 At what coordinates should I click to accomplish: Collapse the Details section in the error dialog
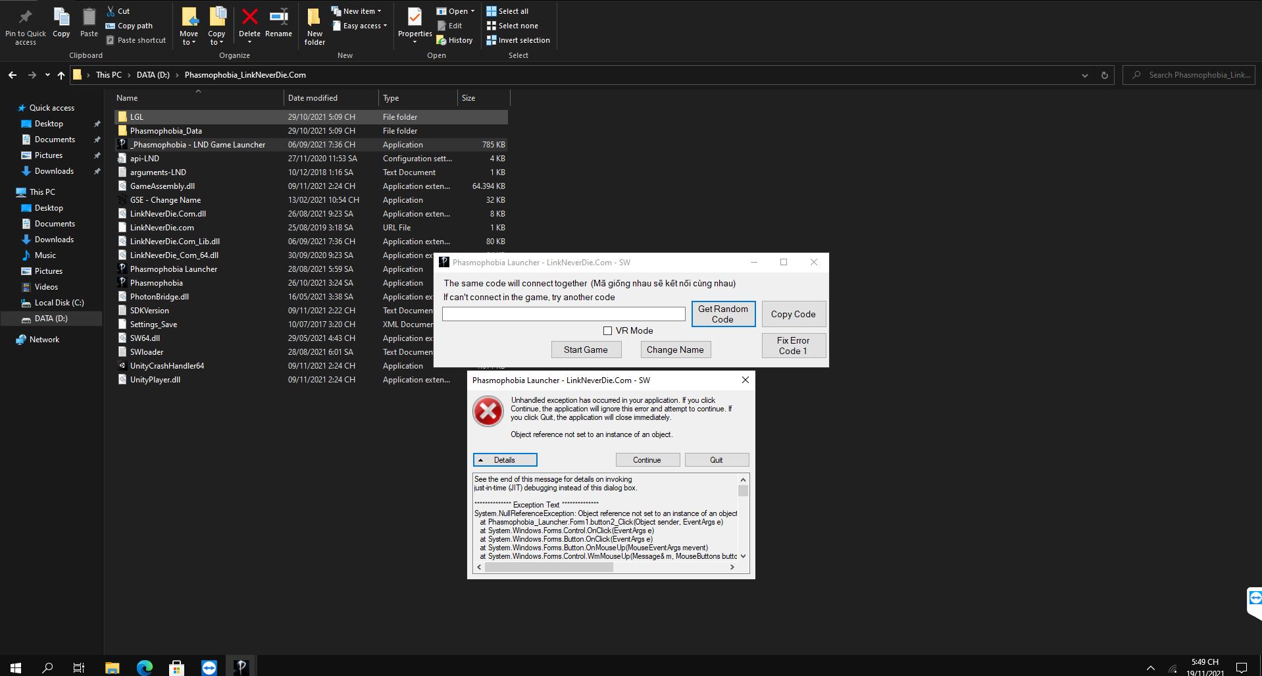505,460
